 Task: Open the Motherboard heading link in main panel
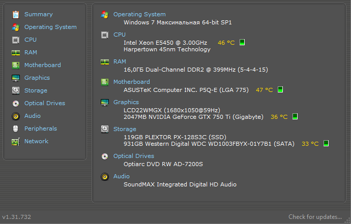(131, 82)
